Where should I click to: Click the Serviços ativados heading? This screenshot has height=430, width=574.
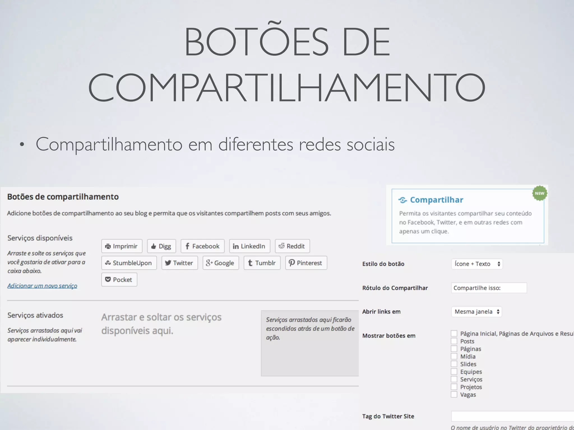[35, 315]
